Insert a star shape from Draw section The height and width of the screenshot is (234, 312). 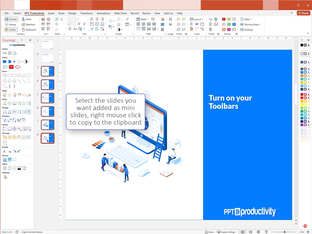[14, 81]
